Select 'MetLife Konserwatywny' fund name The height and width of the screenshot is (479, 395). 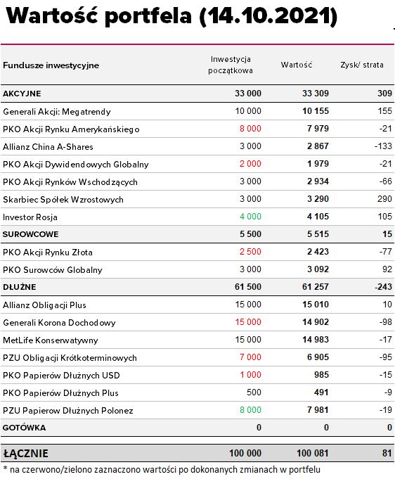51,340
